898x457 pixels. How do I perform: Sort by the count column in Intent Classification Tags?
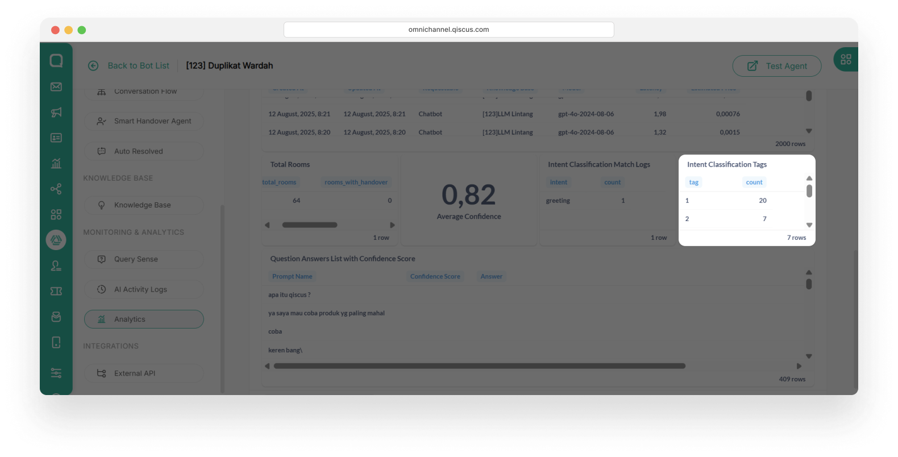tap(754, 182)
